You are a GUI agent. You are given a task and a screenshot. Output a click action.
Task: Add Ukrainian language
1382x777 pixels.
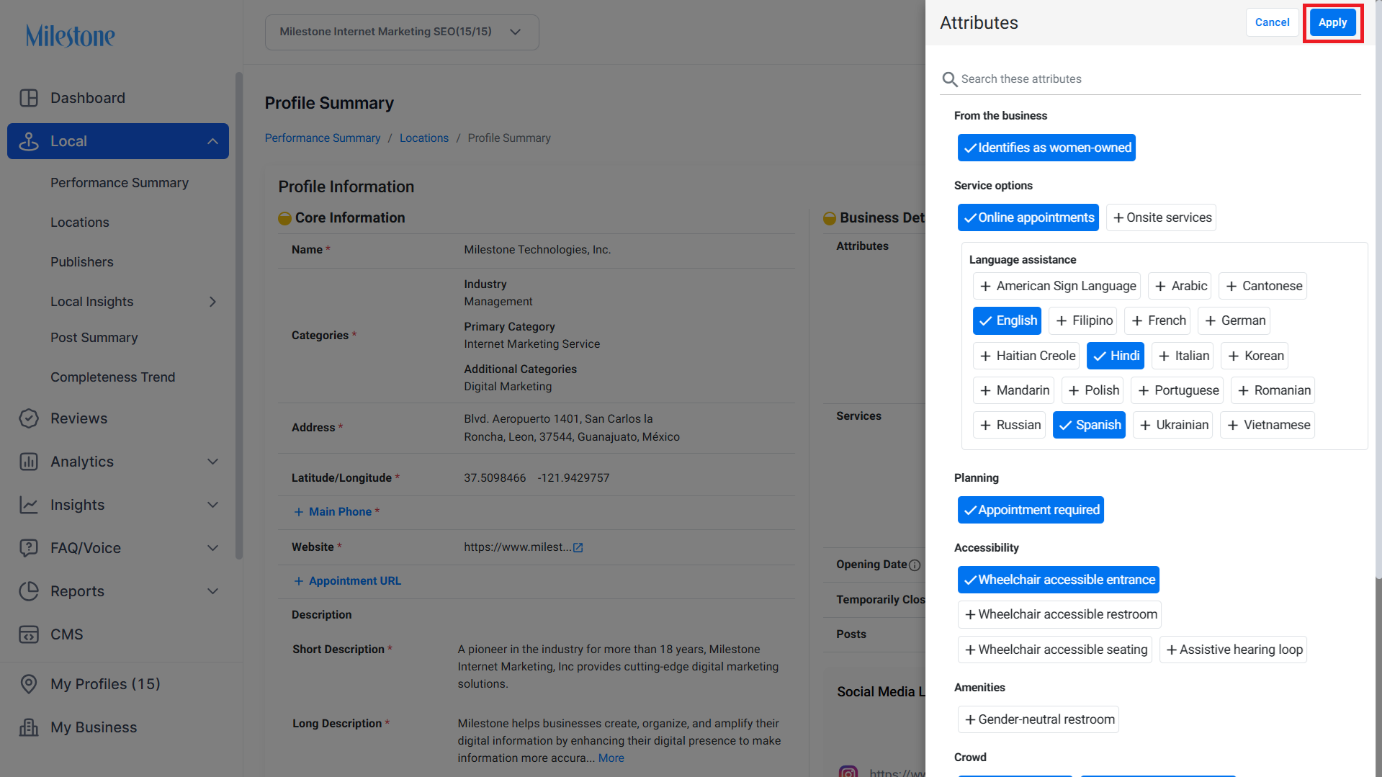click(x=1173, y=425)
